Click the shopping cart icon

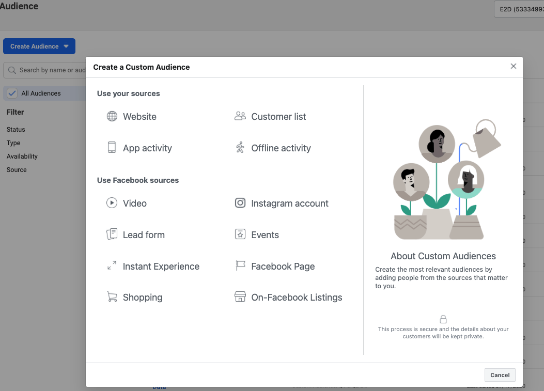pyautogui.click(x=112, y=297)
